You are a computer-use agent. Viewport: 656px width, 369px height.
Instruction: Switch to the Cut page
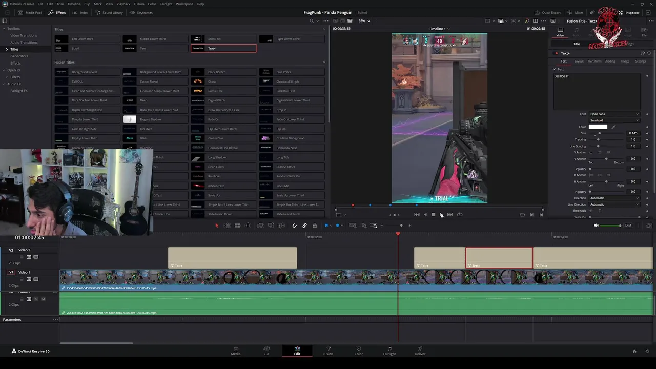[266, 351]
